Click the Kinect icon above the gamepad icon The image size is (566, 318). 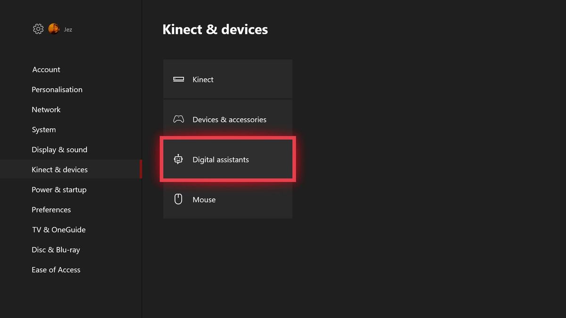coord(178,79)
